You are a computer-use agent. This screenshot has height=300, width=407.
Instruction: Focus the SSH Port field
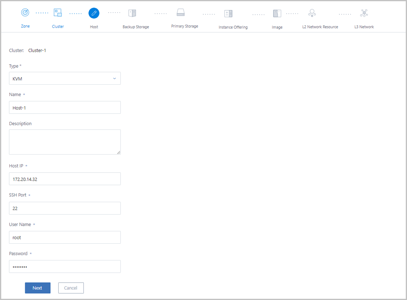[65, 208]
